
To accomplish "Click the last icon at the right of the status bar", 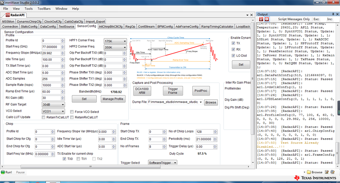I will coord(332,172).
